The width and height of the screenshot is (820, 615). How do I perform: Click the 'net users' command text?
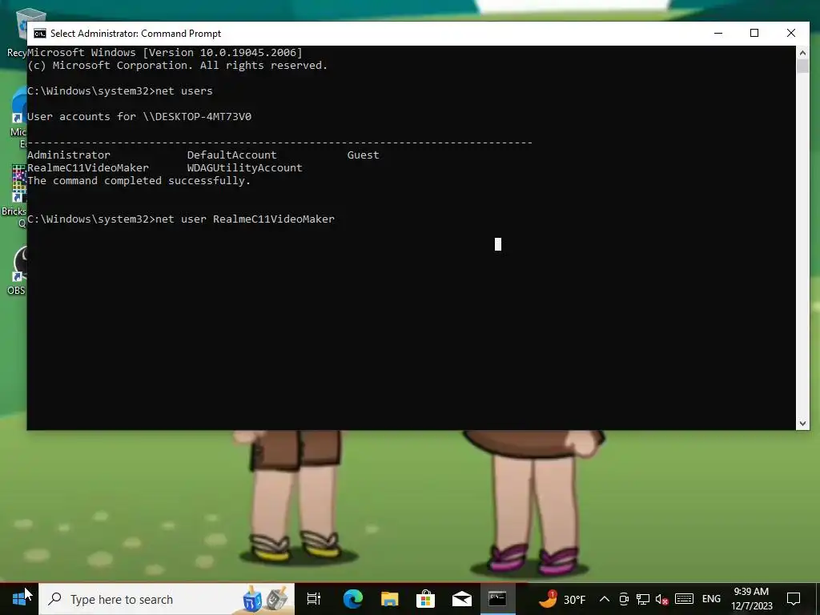[x=184, y=91]
